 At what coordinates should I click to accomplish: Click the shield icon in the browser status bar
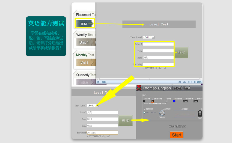coord(189,82)
